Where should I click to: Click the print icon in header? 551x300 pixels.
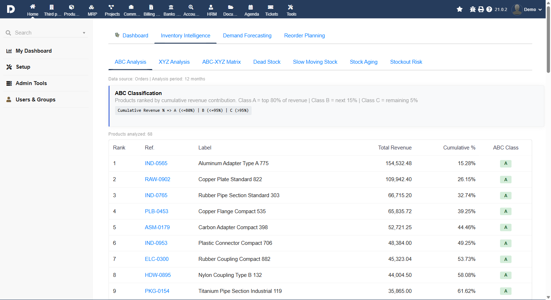[481, 9]
